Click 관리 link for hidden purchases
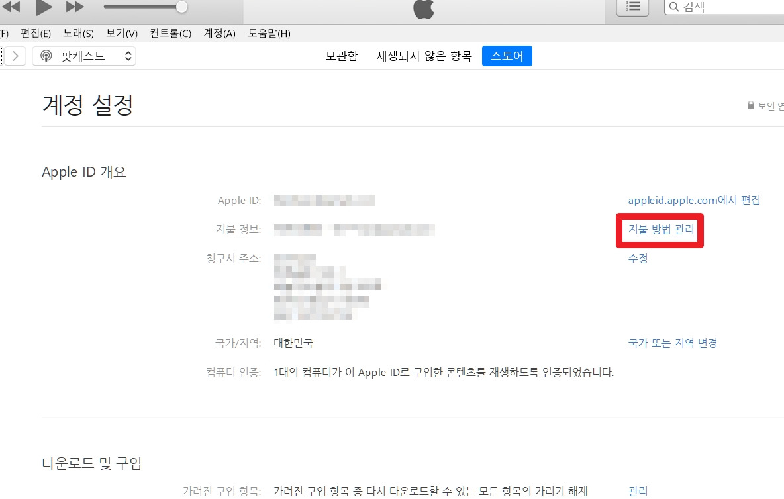Viewport: 784px width, 499px height. click(638, 492)
